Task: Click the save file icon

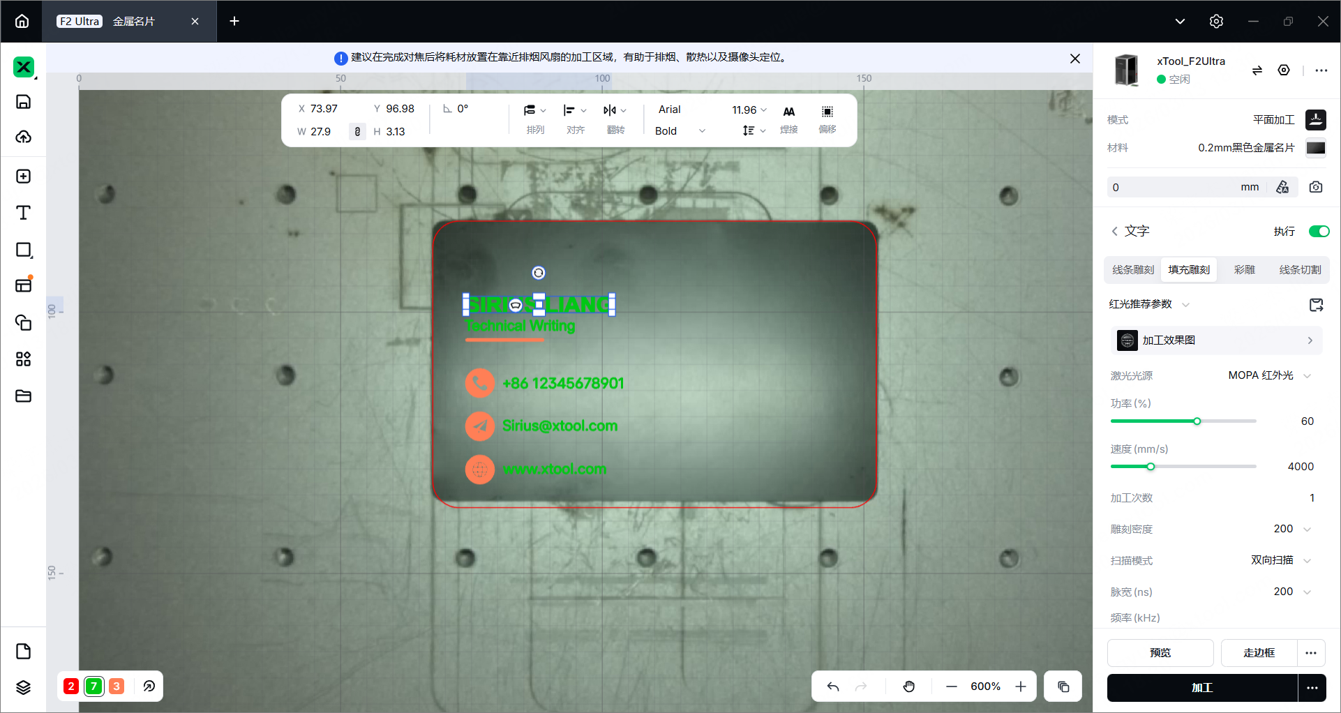Action: point(23,102)
